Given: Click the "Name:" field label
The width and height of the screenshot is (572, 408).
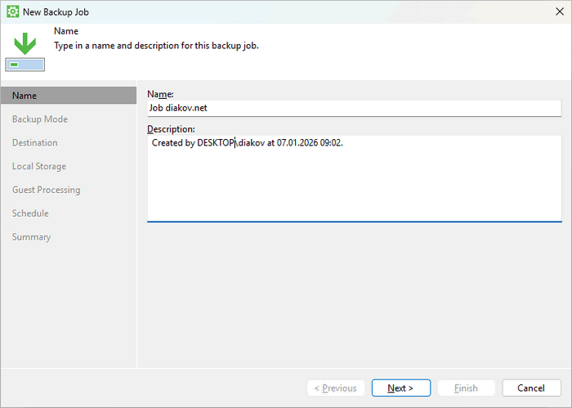Looking at the screenshot, I should pyautogui.click(x=160, y=95).
